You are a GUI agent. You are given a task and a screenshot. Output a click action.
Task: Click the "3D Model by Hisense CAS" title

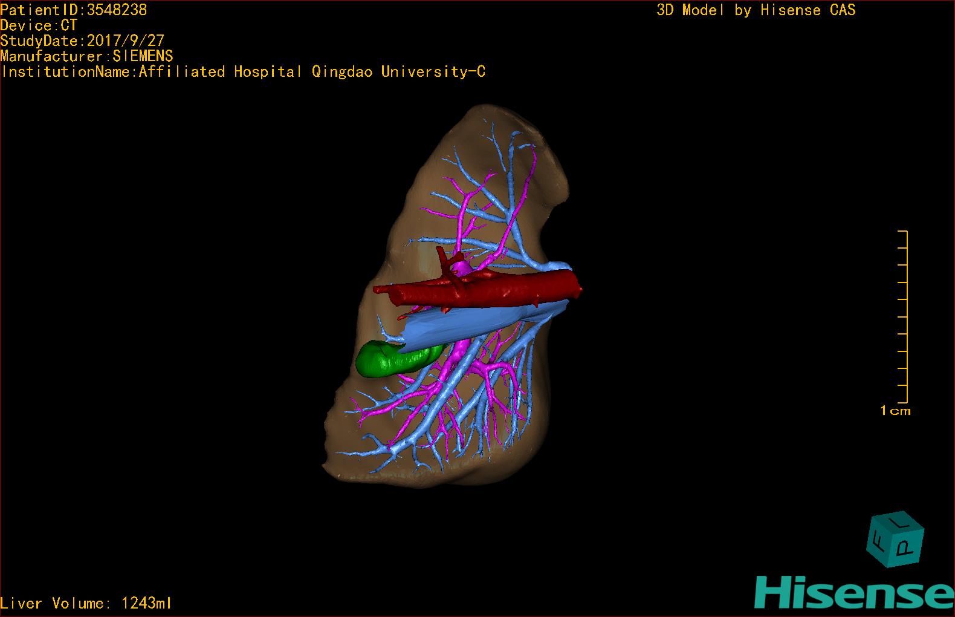(756, 10)
